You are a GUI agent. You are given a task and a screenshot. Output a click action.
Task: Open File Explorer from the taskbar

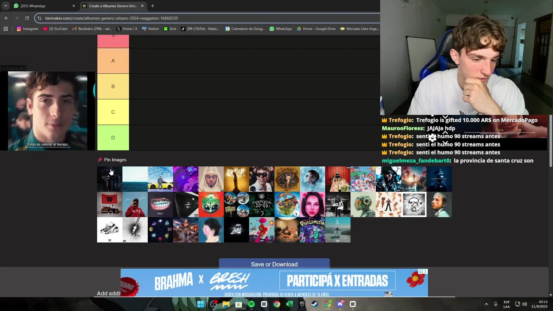(226, 304)
